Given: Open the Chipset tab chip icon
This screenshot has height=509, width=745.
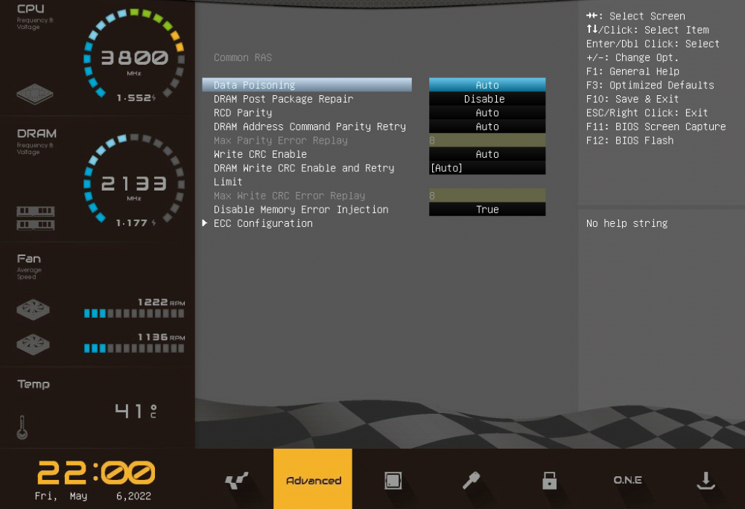Looking at the screenshot, I should click(x=393, y=481).
